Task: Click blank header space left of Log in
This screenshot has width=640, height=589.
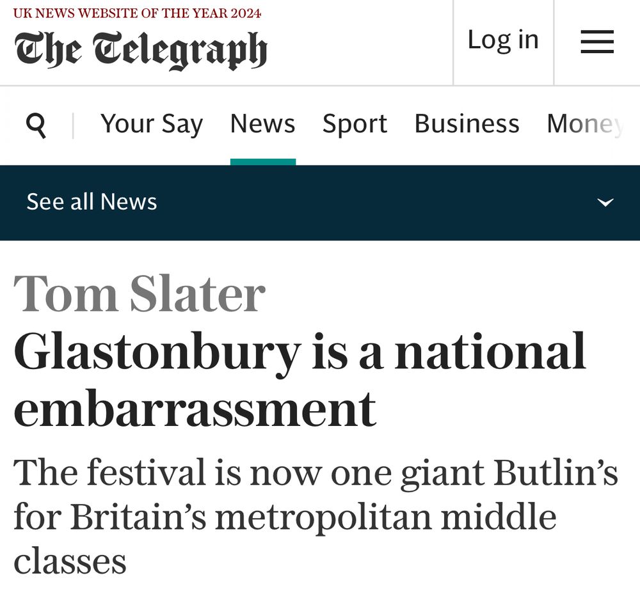Action: point(359,43)
